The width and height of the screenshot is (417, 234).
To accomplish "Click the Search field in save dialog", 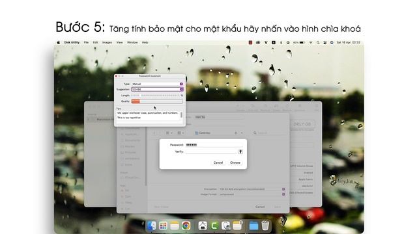I will tap(269, 133).
